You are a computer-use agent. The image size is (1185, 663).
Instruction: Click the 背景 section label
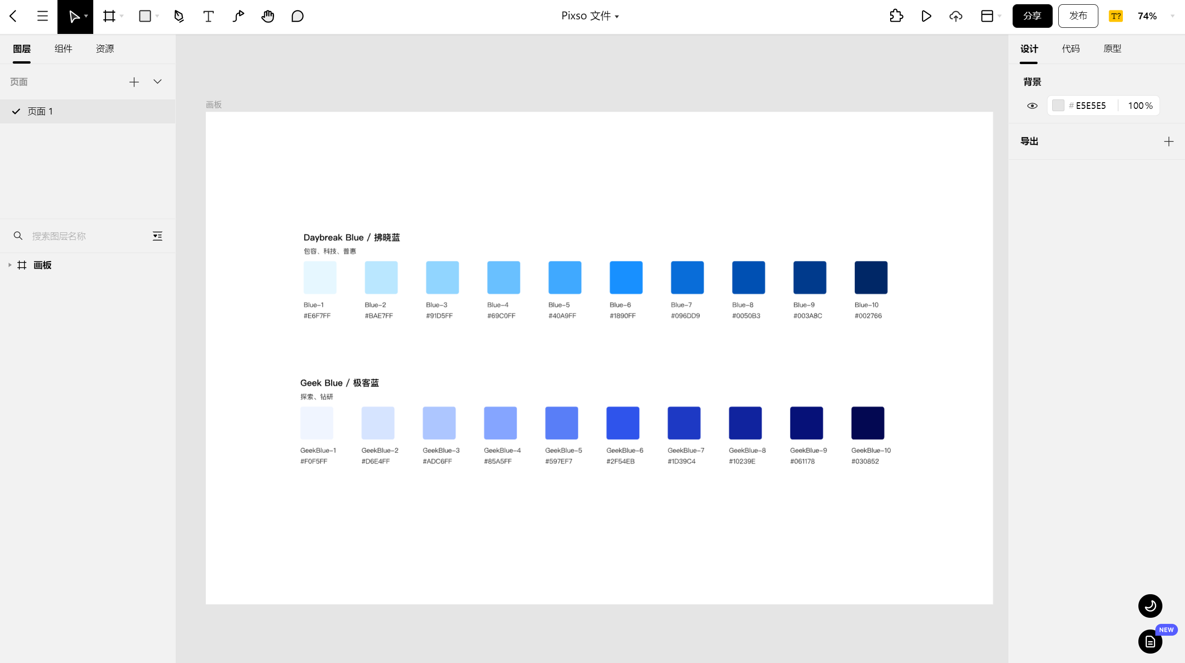1032,82
